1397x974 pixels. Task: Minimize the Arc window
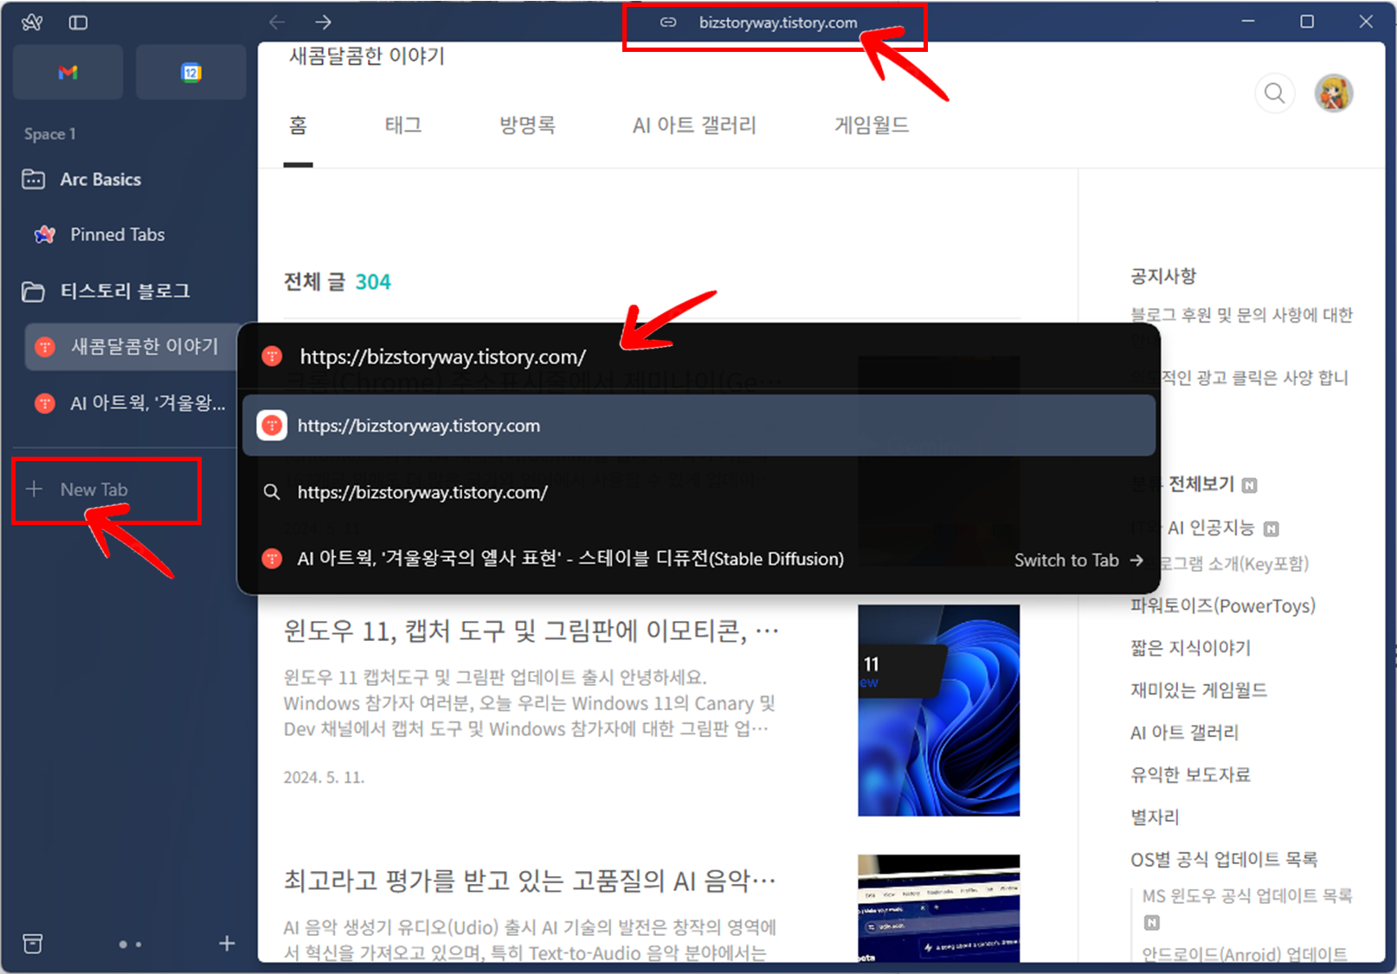[1248, 22]
